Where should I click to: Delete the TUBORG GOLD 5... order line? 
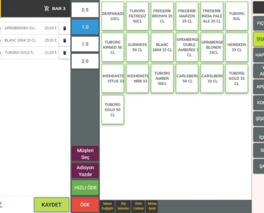tap(65, 53)
